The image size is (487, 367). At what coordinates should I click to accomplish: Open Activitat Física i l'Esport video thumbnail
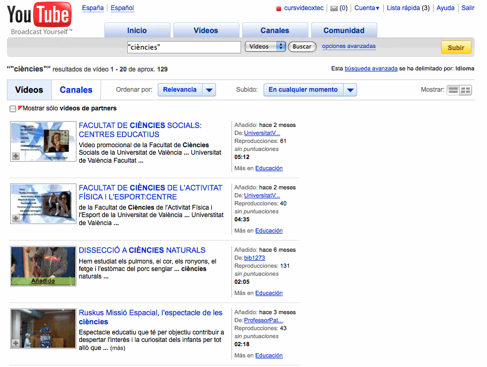(x=43, y=204)
